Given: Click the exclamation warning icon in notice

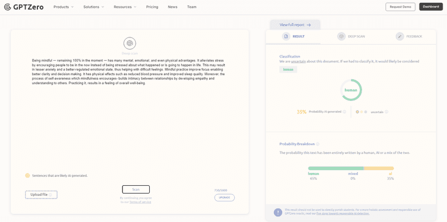Looking at the screenshot, I should click(278, 213).
